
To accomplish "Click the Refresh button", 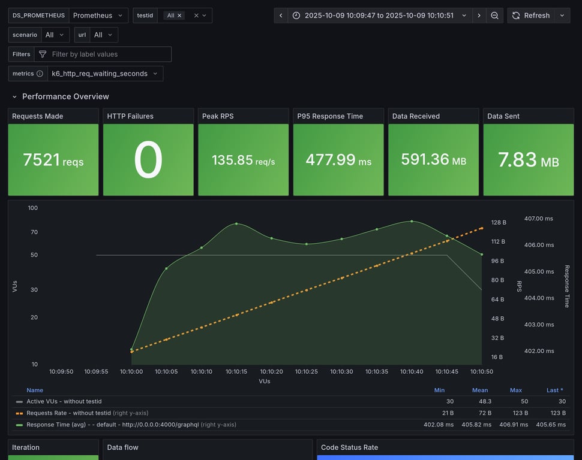I will (x=530, y=16).
